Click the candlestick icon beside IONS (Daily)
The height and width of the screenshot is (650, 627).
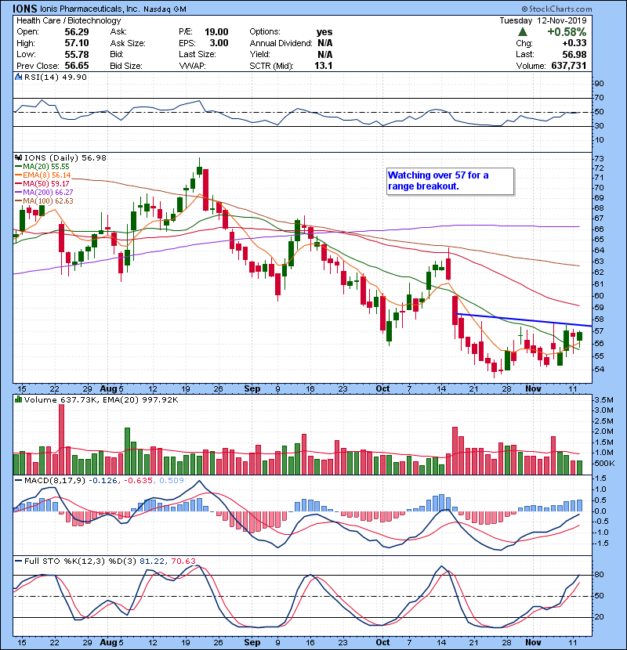19,157
